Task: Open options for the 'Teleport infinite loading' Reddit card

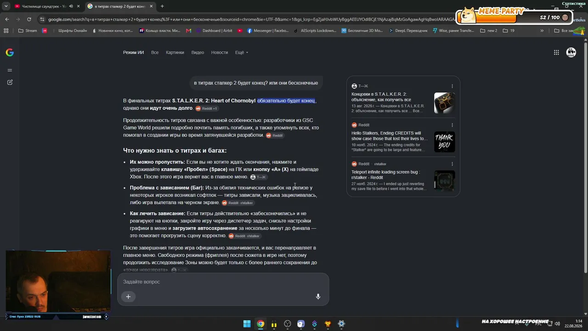Action: (452, 164)
